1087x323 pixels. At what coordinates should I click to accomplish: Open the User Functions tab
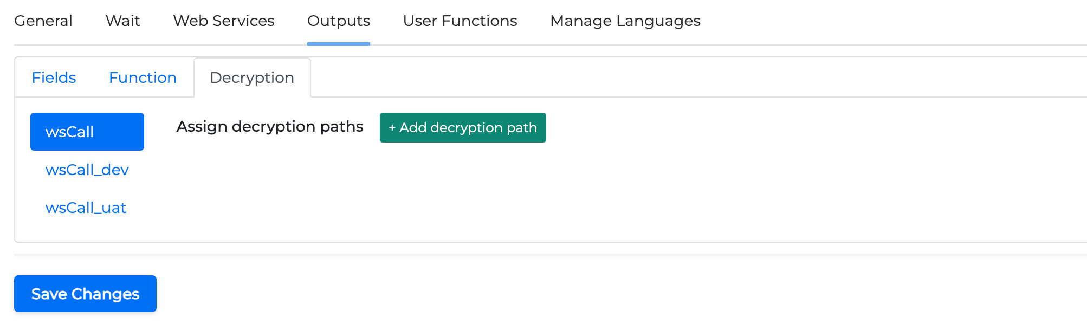[x=460, y=21]
